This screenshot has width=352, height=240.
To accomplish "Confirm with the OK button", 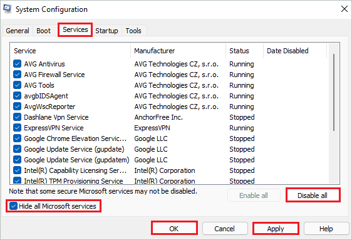I will (x=174, y=228).
